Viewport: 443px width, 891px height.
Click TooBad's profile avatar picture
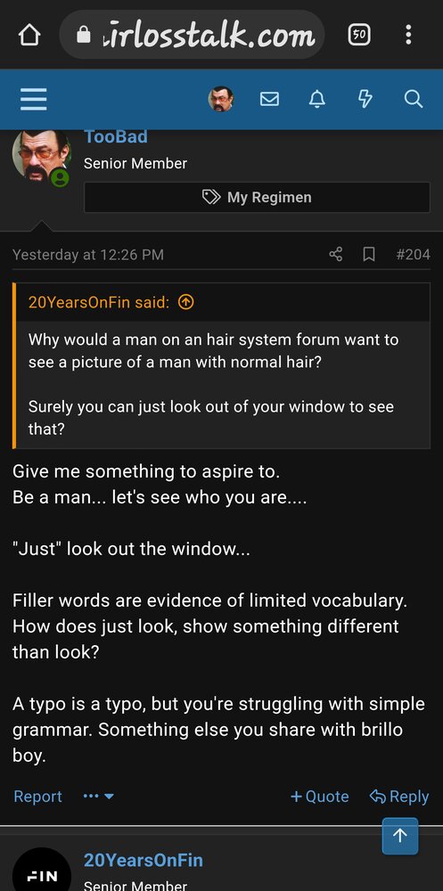(x=41, y=155)
